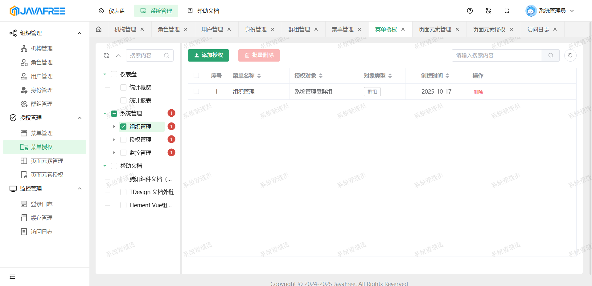The width and height of the screenshot is (592, 286).
Task: Select the checkbox for table row 1
Action: tap(196, 91)
